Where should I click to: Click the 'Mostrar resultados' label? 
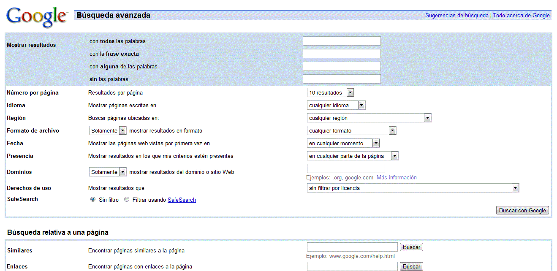tap(31, 45)
